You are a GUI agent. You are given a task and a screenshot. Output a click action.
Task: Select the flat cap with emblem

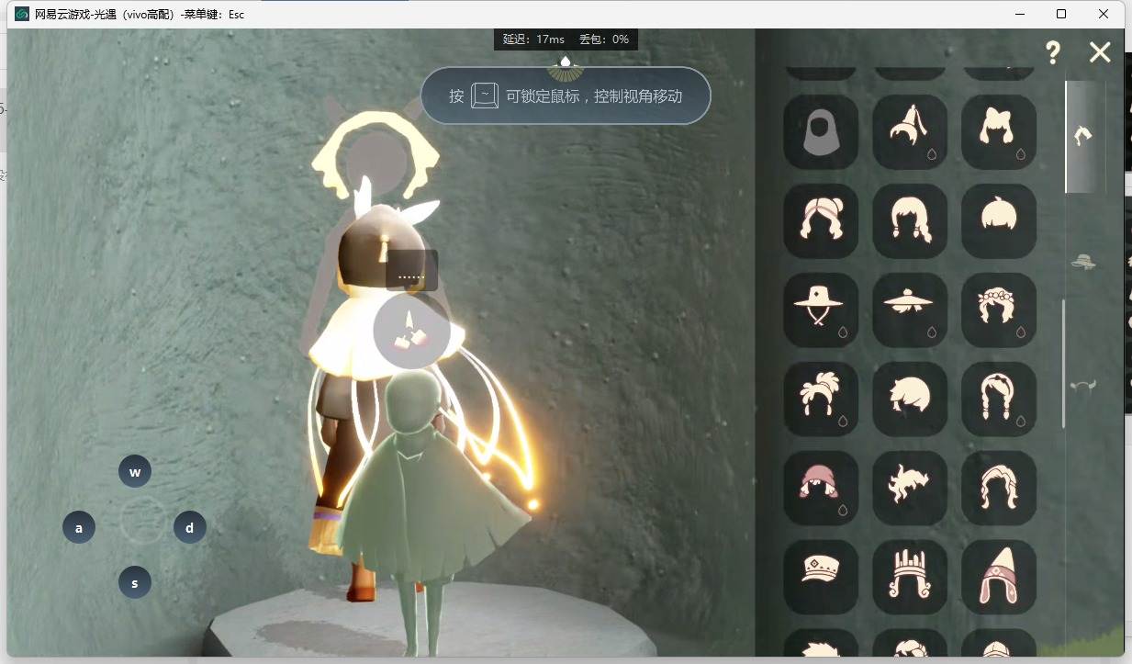pos(821,578)
